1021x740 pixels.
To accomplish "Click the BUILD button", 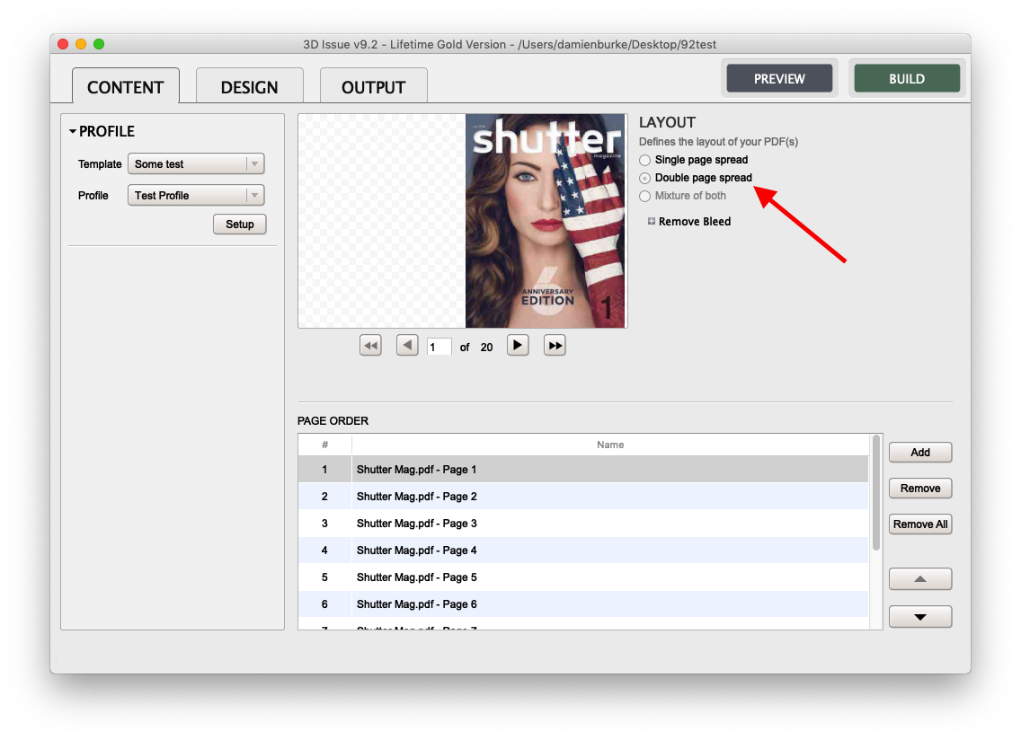I will (906, 79).
